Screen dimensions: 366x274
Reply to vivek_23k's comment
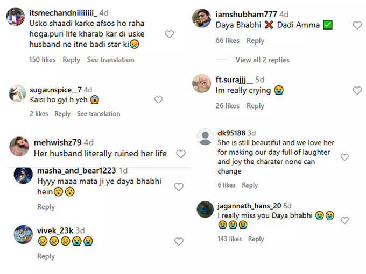[x=46, y=256]
